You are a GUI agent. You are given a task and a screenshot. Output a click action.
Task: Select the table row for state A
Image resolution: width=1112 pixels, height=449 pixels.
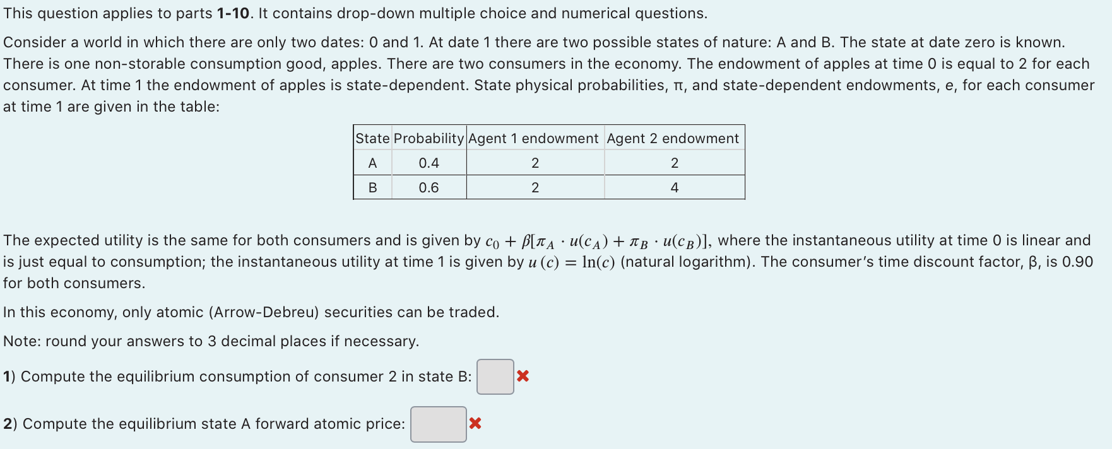(x=549, y=163)
